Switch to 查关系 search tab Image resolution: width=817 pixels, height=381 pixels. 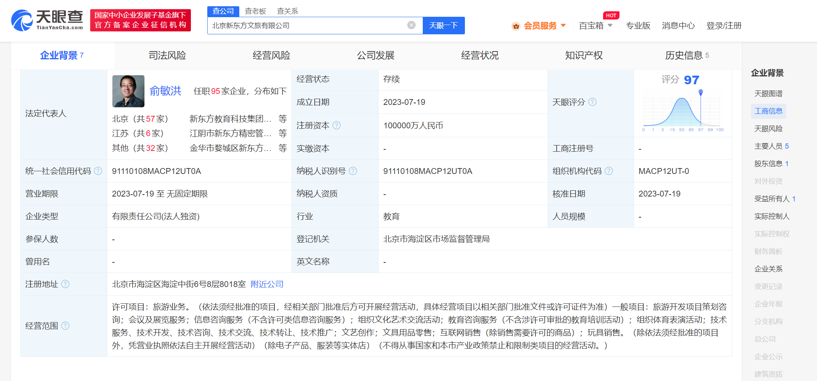click(287, 11)
